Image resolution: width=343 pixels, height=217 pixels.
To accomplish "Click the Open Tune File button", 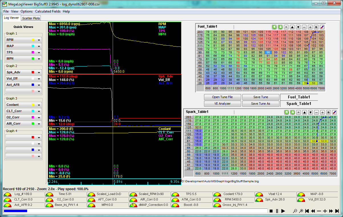I will click(222, 97).
